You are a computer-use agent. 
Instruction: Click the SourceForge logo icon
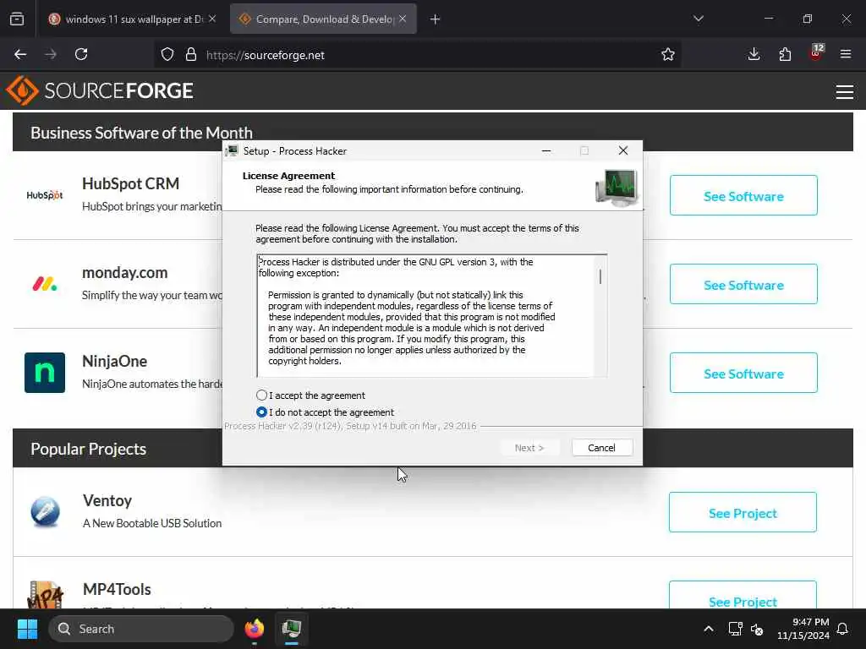(22, 90)
